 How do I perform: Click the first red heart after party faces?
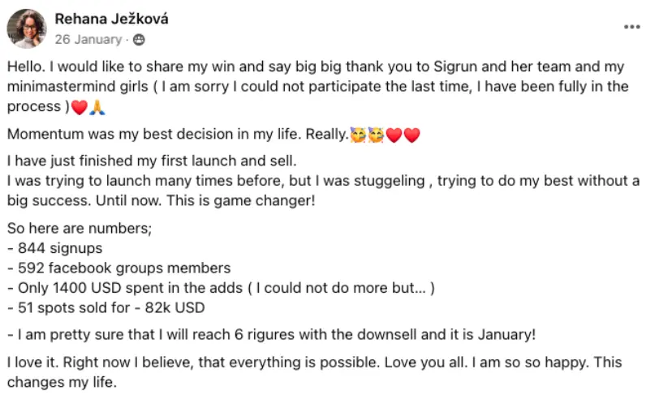point(394,136)
